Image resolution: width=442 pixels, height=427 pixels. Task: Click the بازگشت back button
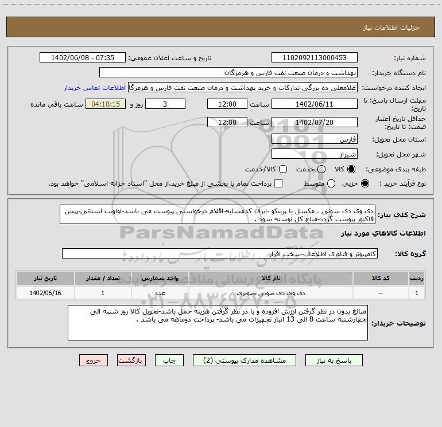(131, 361)
